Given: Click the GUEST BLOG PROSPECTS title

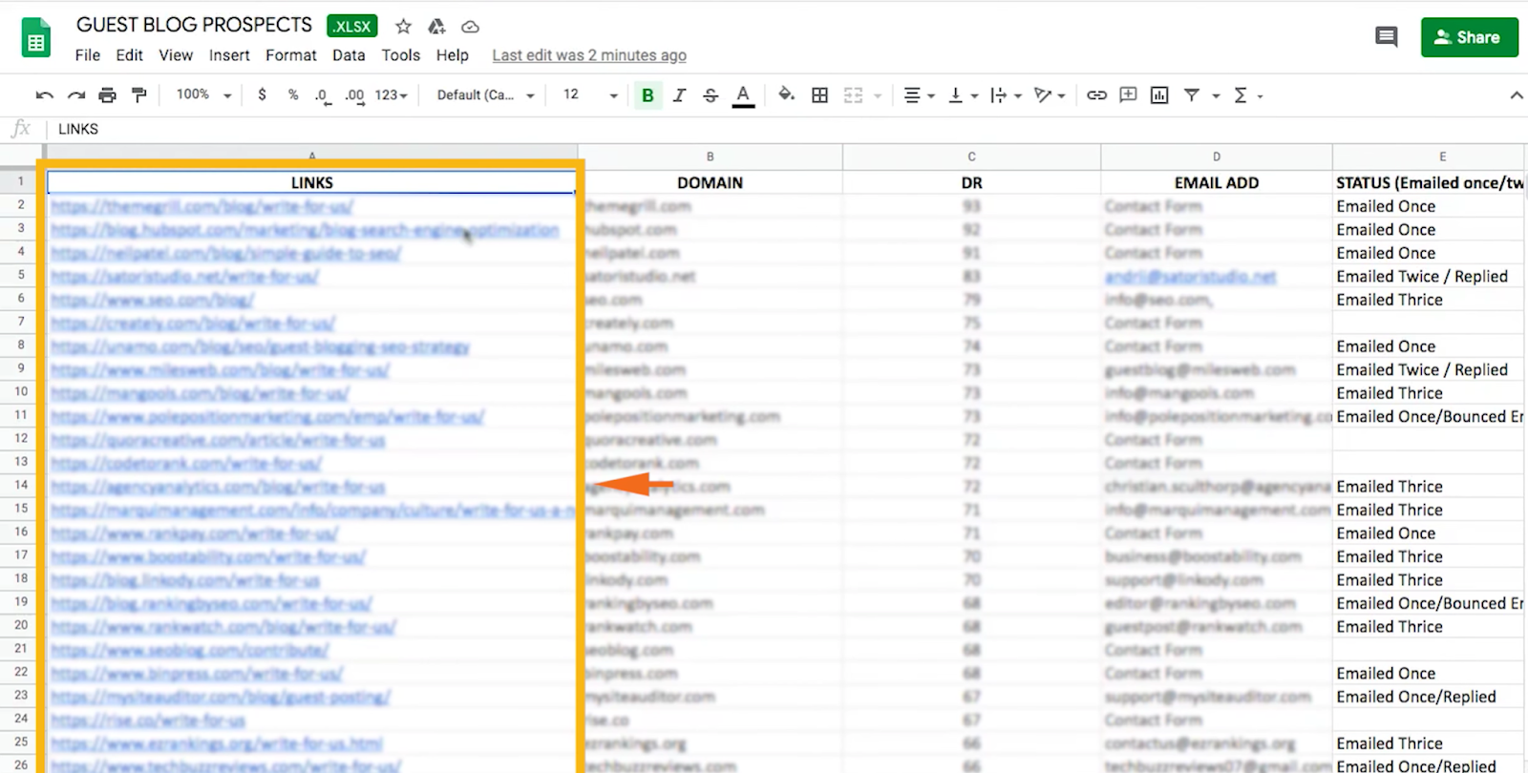Looking at the screenshot, I should 194,25.
